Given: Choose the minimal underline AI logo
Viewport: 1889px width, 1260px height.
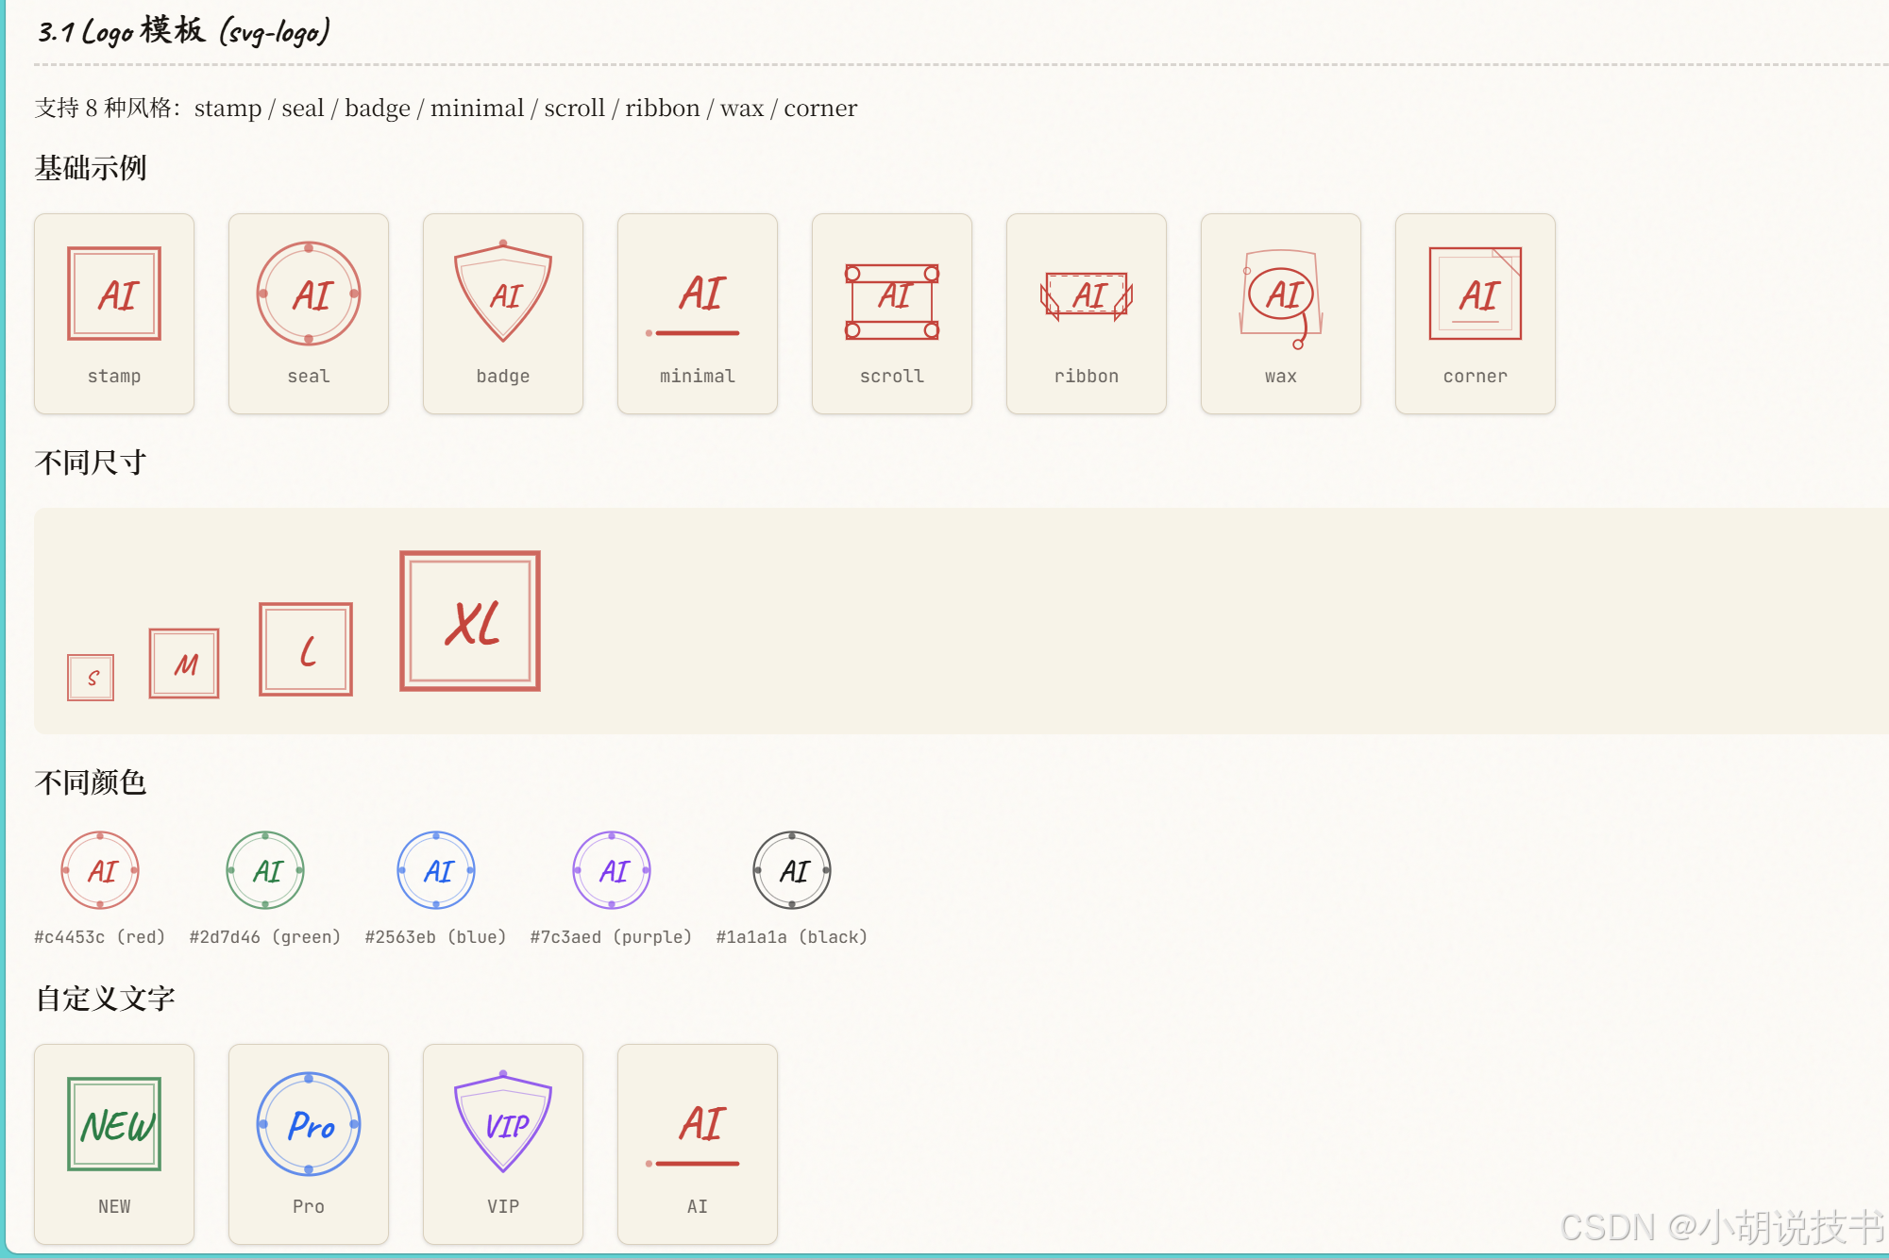Looking at the screenshot, I should (698, 300).
